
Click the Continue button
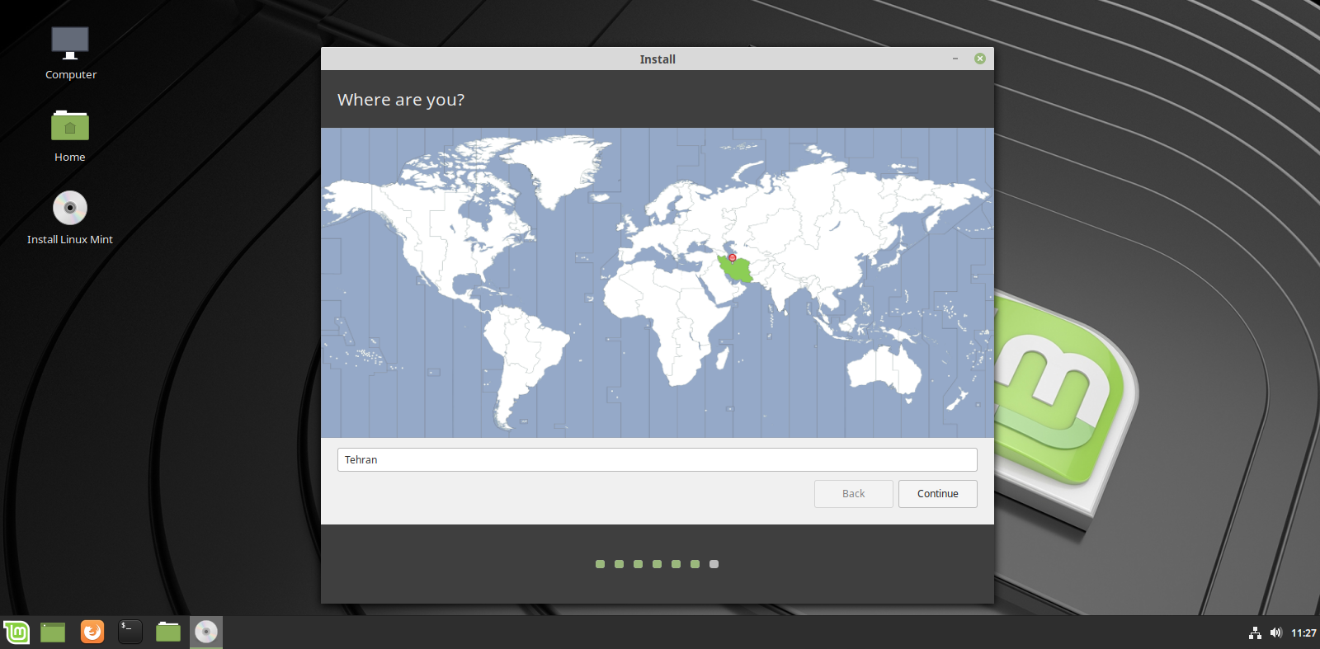pyautogui.click(x=938, y=494)
